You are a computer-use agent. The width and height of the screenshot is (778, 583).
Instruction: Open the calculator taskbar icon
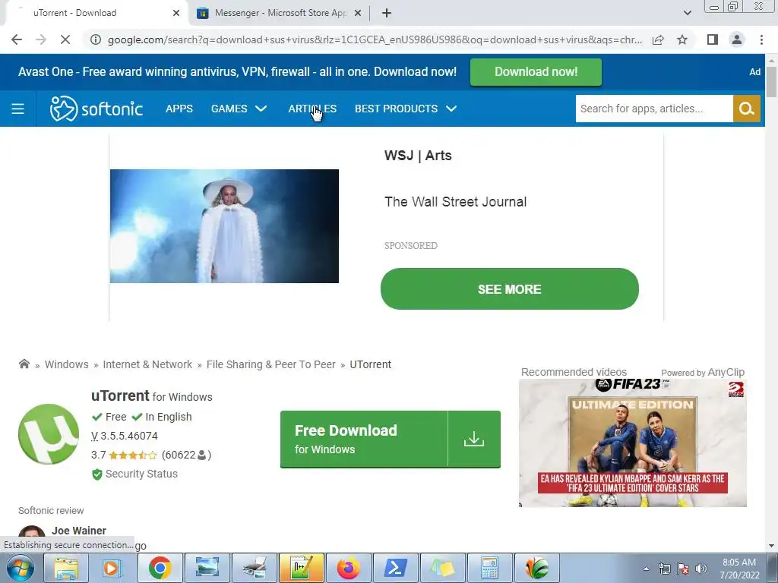[489, 568]
